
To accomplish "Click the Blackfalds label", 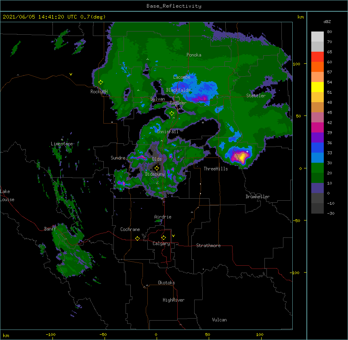I will [178, 90].
